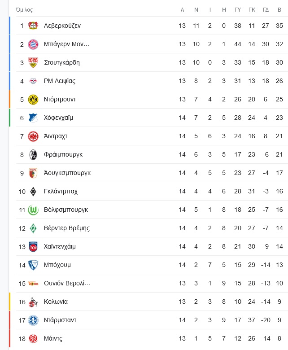
Task: Click the Eintracht Frankfurt eagle logo
Action: tap(33, 136)
